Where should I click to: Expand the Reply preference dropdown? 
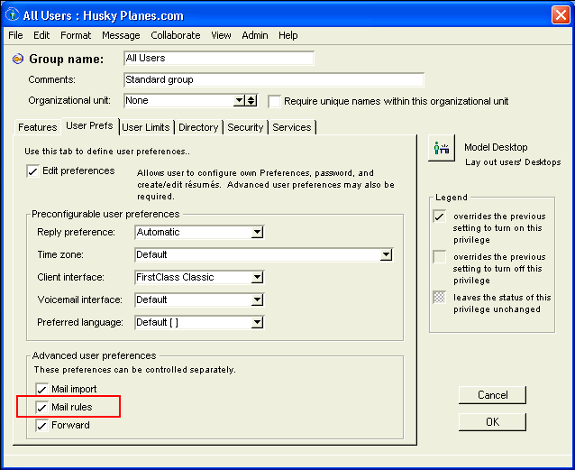257,232
